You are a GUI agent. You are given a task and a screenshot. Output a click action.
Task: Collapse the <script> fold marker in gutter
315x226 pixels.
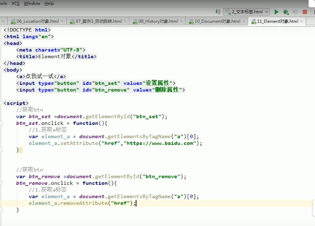point(1,103)
